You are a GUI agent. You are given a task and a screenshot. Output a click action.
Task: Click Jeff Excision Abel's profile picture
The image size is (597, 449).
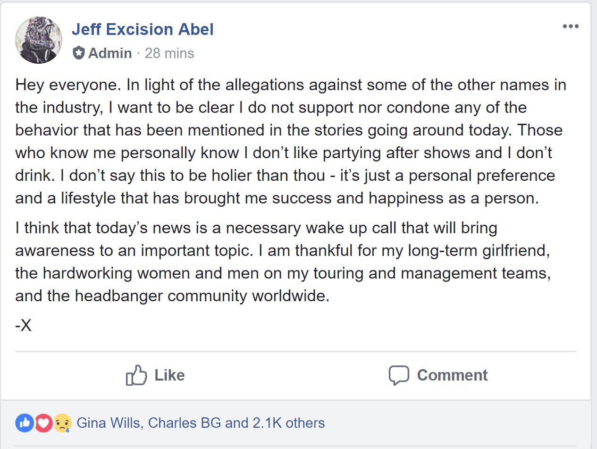tap(39, 40)
